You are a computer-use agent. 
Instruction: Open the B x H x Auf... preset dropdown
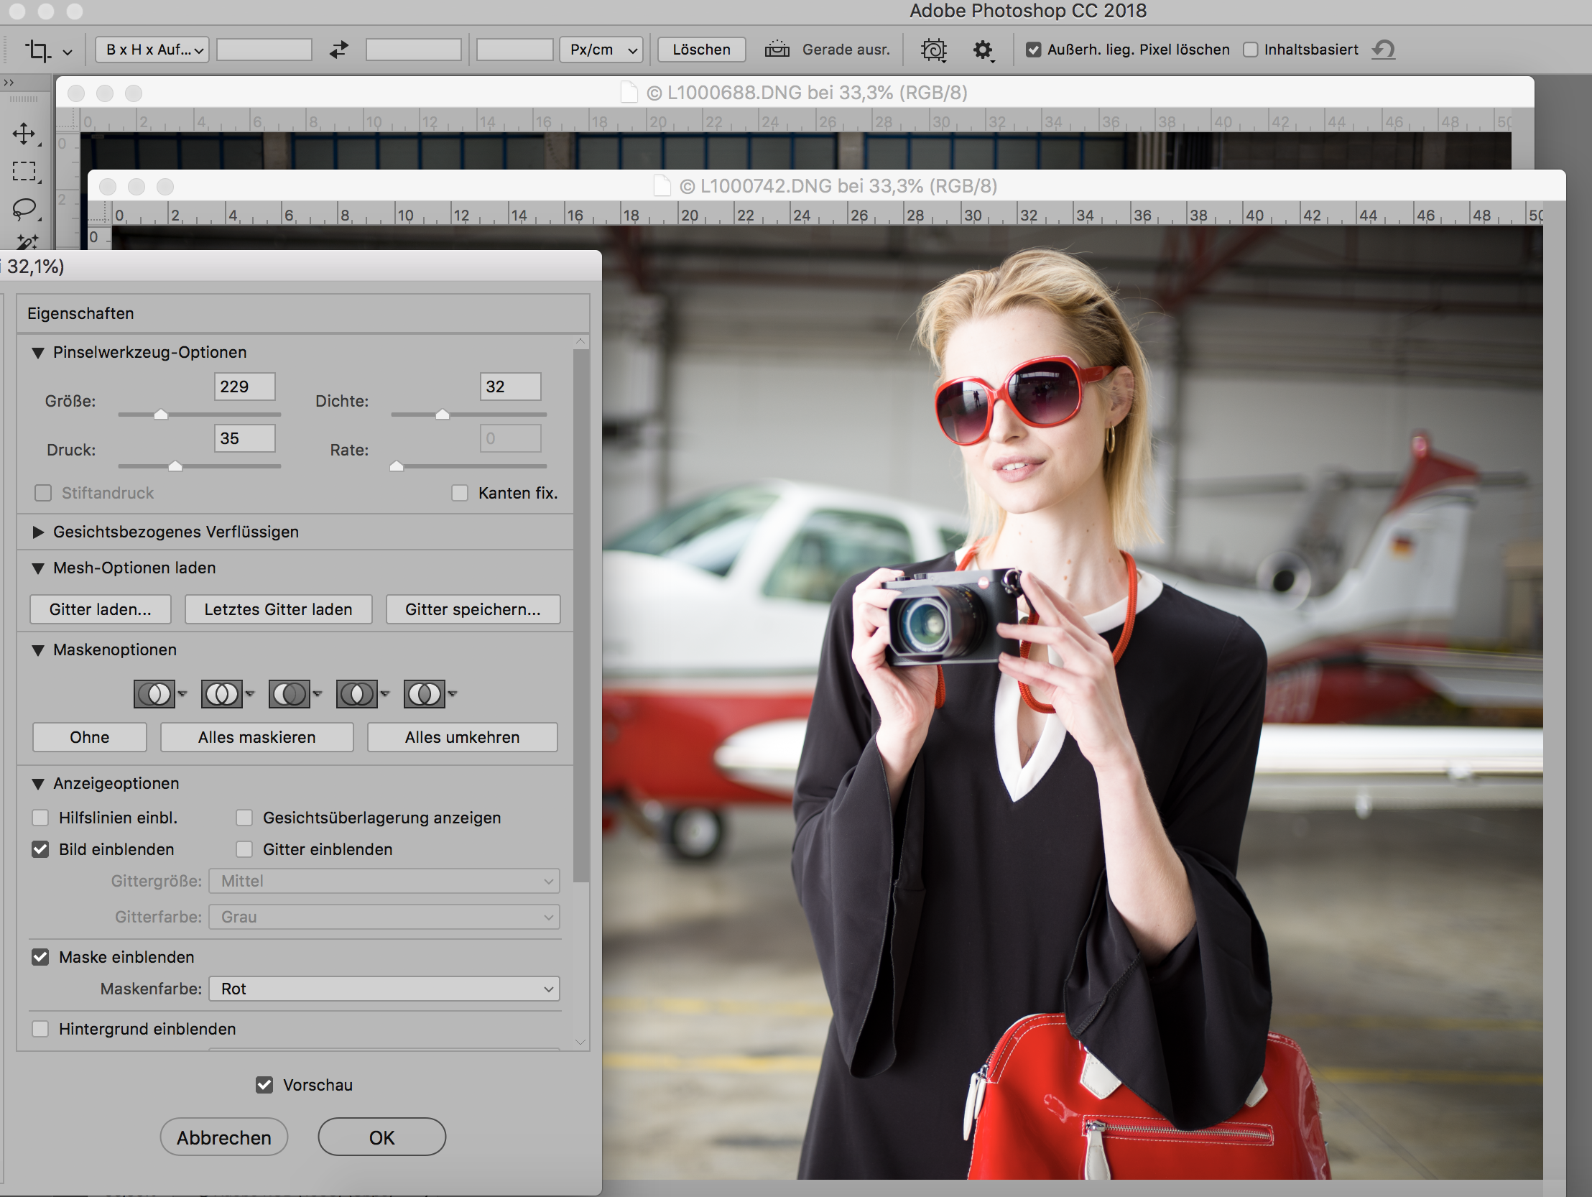[152, 50]
